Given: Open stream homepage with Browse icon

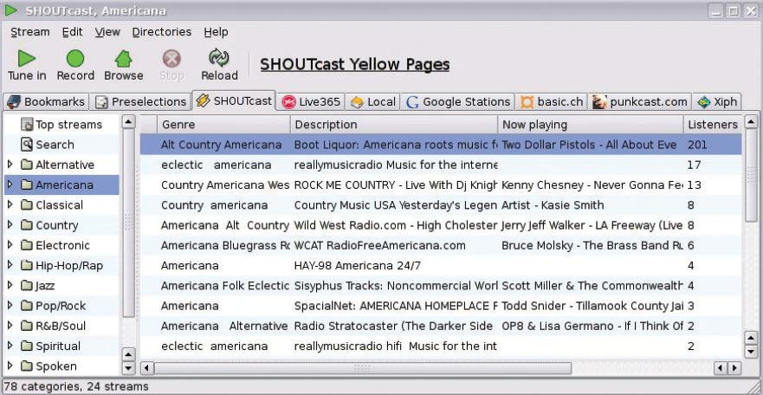Looking at the screenshot, I should click(x=124, y=59).
